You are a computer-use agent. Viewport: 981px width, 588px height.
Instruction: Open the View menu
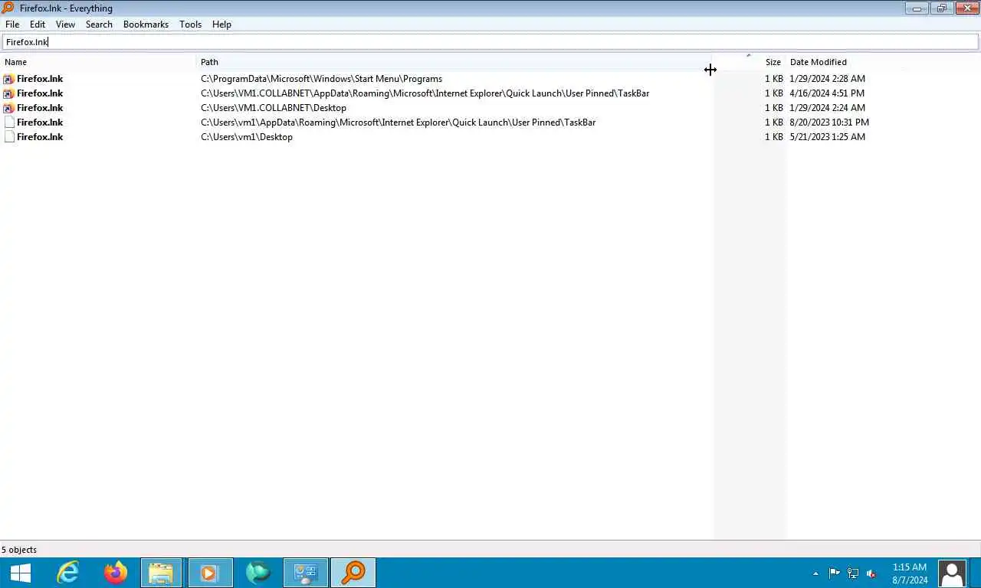(x=65, y=24)
